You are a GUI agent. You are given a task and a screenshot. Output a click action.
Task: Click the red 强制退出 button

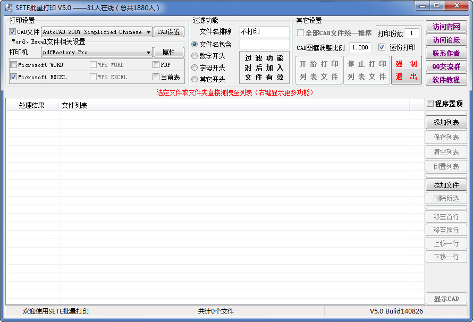407,70
